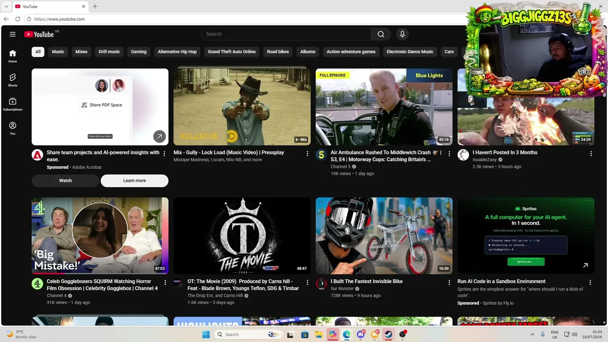
Task: Open Subscriptions in the sidebar
Action: (13, 104)
